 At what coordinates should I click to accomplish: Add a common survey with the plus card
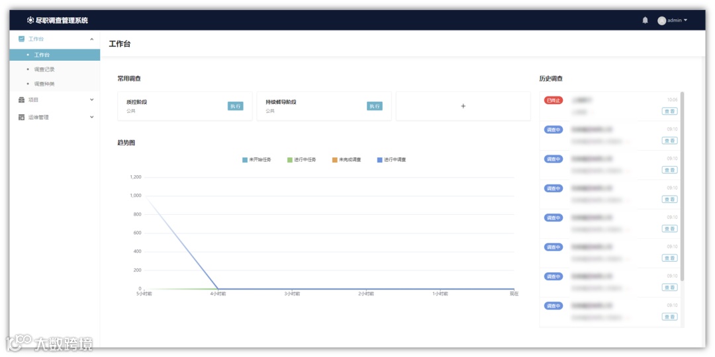463,106
